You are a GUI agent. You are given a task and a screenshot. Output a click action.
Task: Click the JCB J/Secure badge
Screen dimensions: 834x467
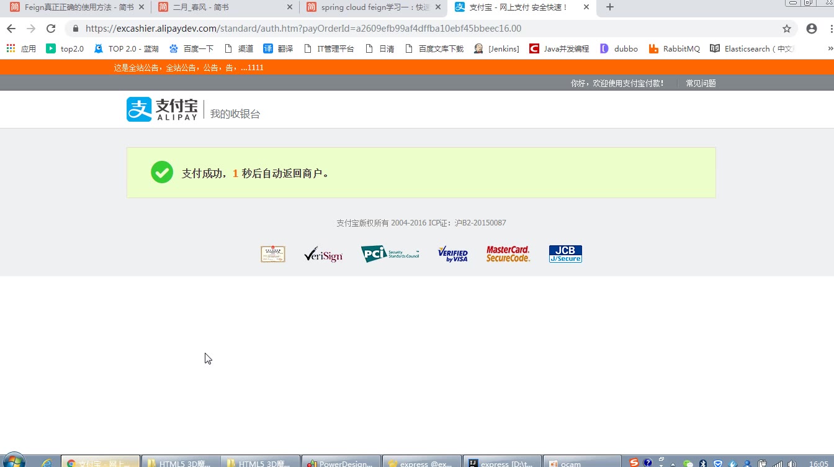[565, 254]
